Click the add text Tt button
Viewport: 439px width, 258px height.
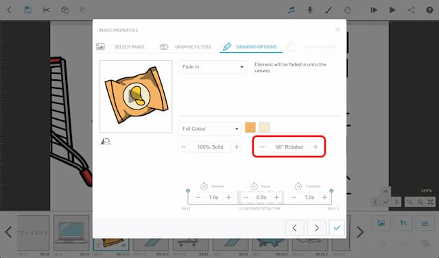coord(403,223)
